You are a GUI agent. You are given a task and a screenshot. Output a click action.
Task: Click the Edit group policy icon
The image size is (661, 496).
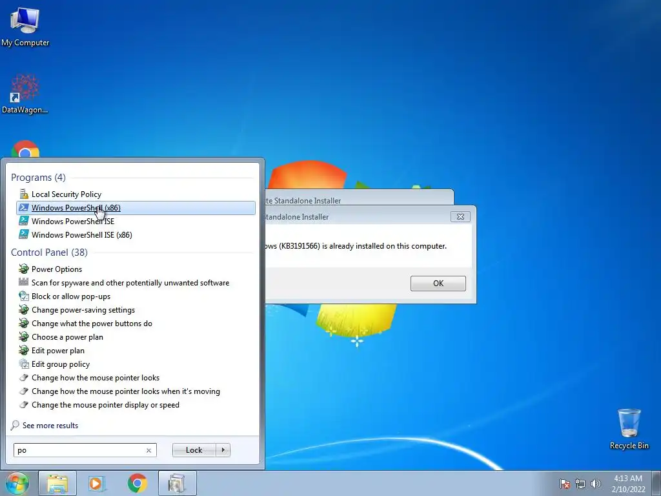click(x=24, y=364)
